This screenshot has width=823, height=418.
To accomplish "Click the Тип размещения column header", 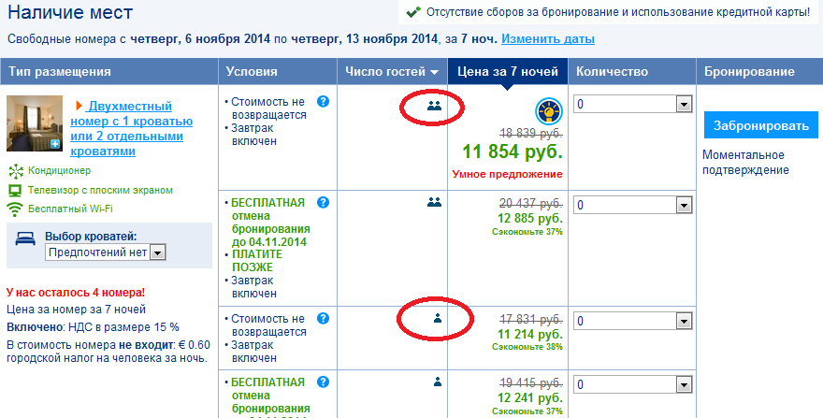I will [x=109, y=71].
